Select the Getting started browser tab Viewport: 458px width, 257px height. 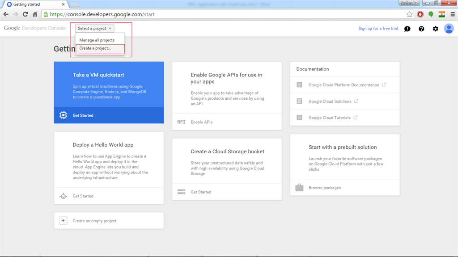point(34,4)
